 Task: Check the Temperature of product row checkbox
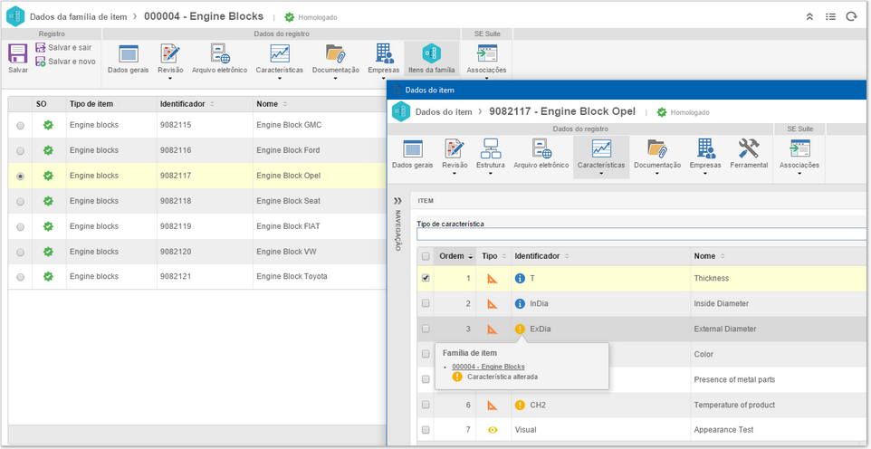(x=426, y=405)
